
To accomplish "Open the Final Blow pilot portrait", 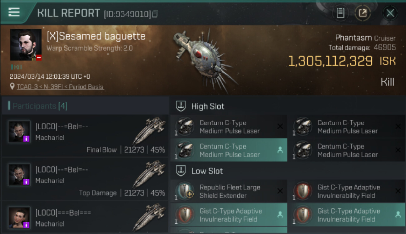I will [19, 132].
